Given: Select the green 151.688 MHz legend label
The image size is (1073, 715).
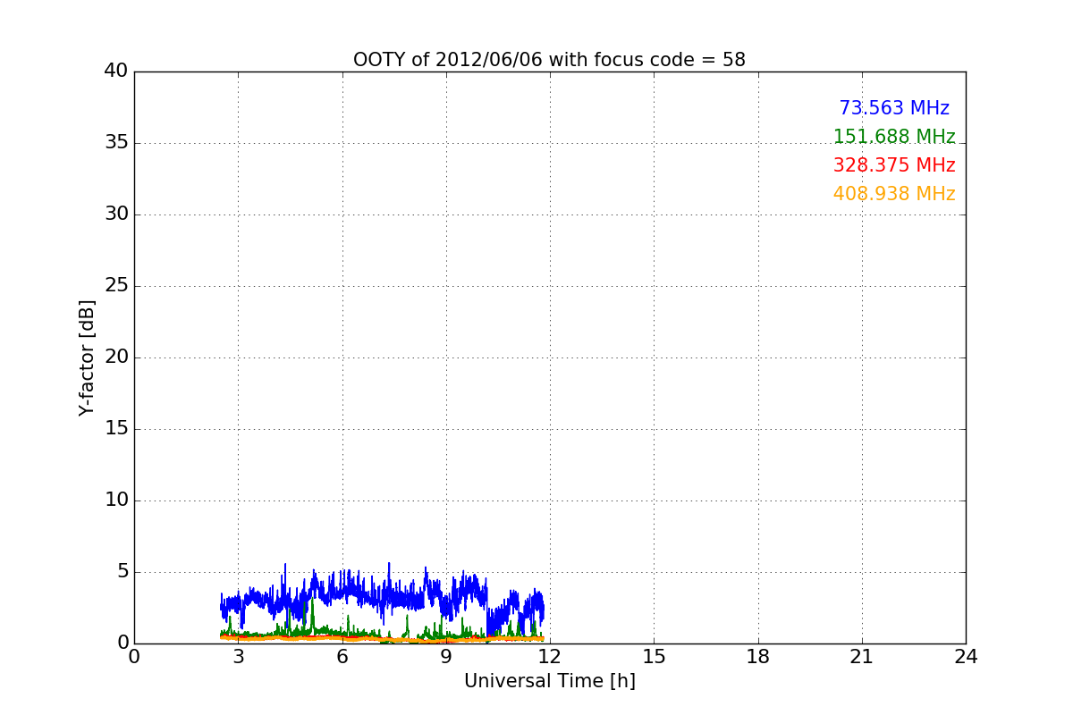Looking at the screenshot, I should (x=894, y=137).
